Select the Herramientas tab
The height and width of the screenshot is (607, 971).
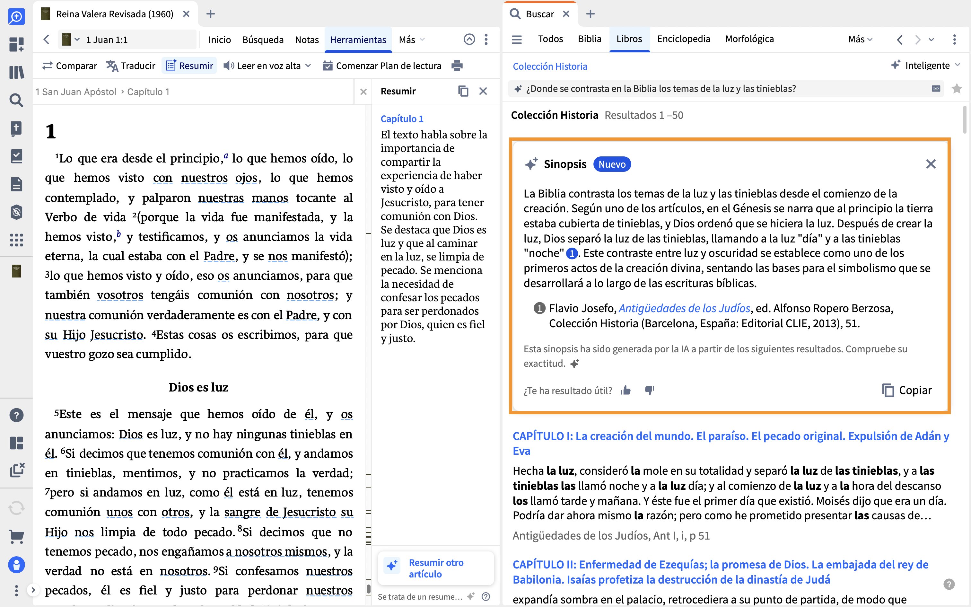point(358,40)
